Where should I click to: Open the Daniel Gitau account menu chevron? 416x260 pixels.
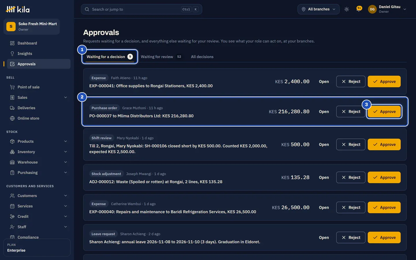[x=405, y=9]
